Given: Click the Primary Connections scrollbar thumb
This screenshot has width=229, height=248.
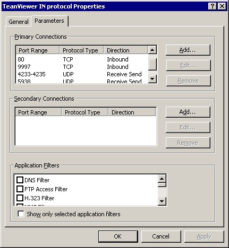Looking at the screenshot, I should point(152,64).
